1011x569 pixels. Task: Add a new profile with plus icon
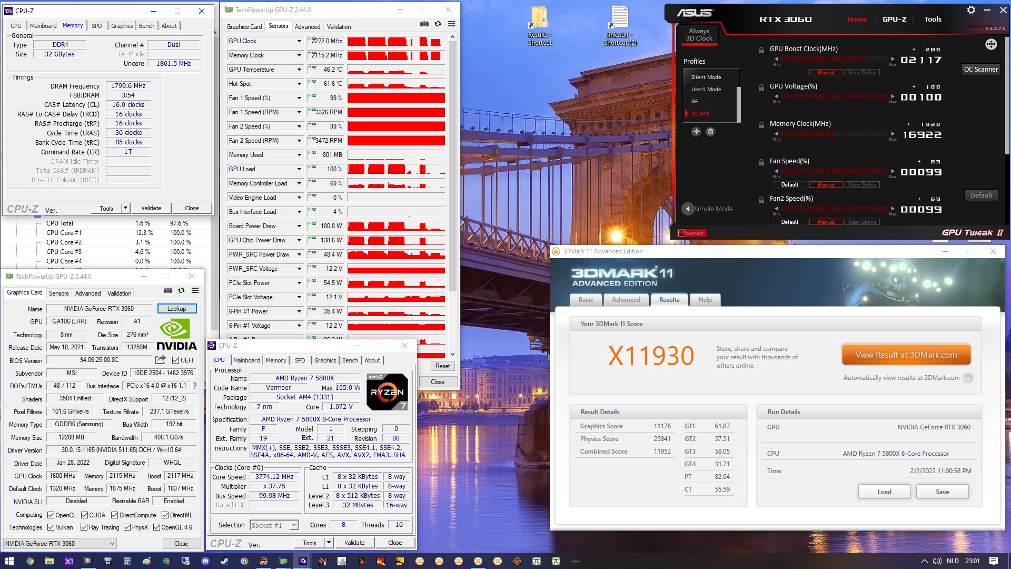pyautogui.click(x=696, y=132)
